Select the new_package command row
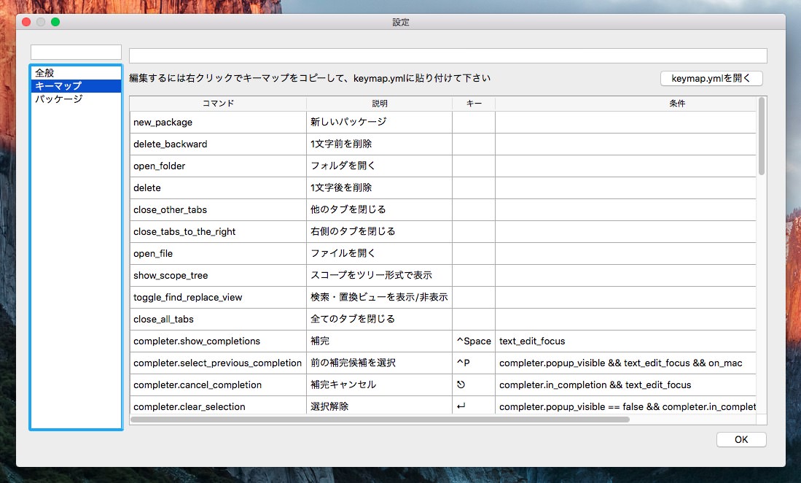The width and height of the screenshot is (801, 483). [163, 123]
